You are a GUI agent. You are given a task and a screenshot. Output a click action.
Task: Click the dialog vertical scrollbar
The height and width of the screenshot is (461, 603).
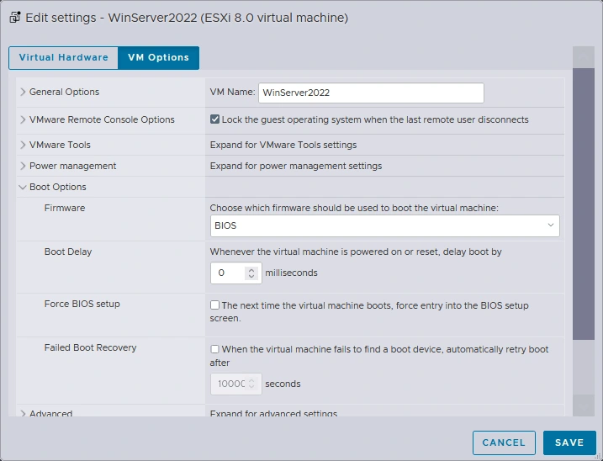click(583, 202)
